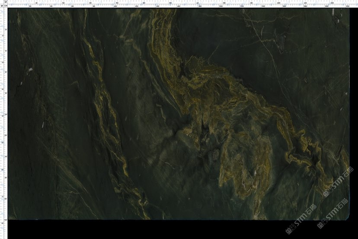Viewport: 358px width, 239px height.
Task: Select the marble slab image center
Action: pos(179,114)
